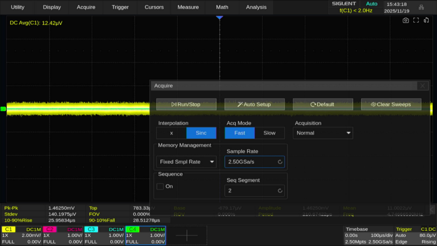Add a new channel with plus icon
The image size is (437, 246).
[187, 236]
